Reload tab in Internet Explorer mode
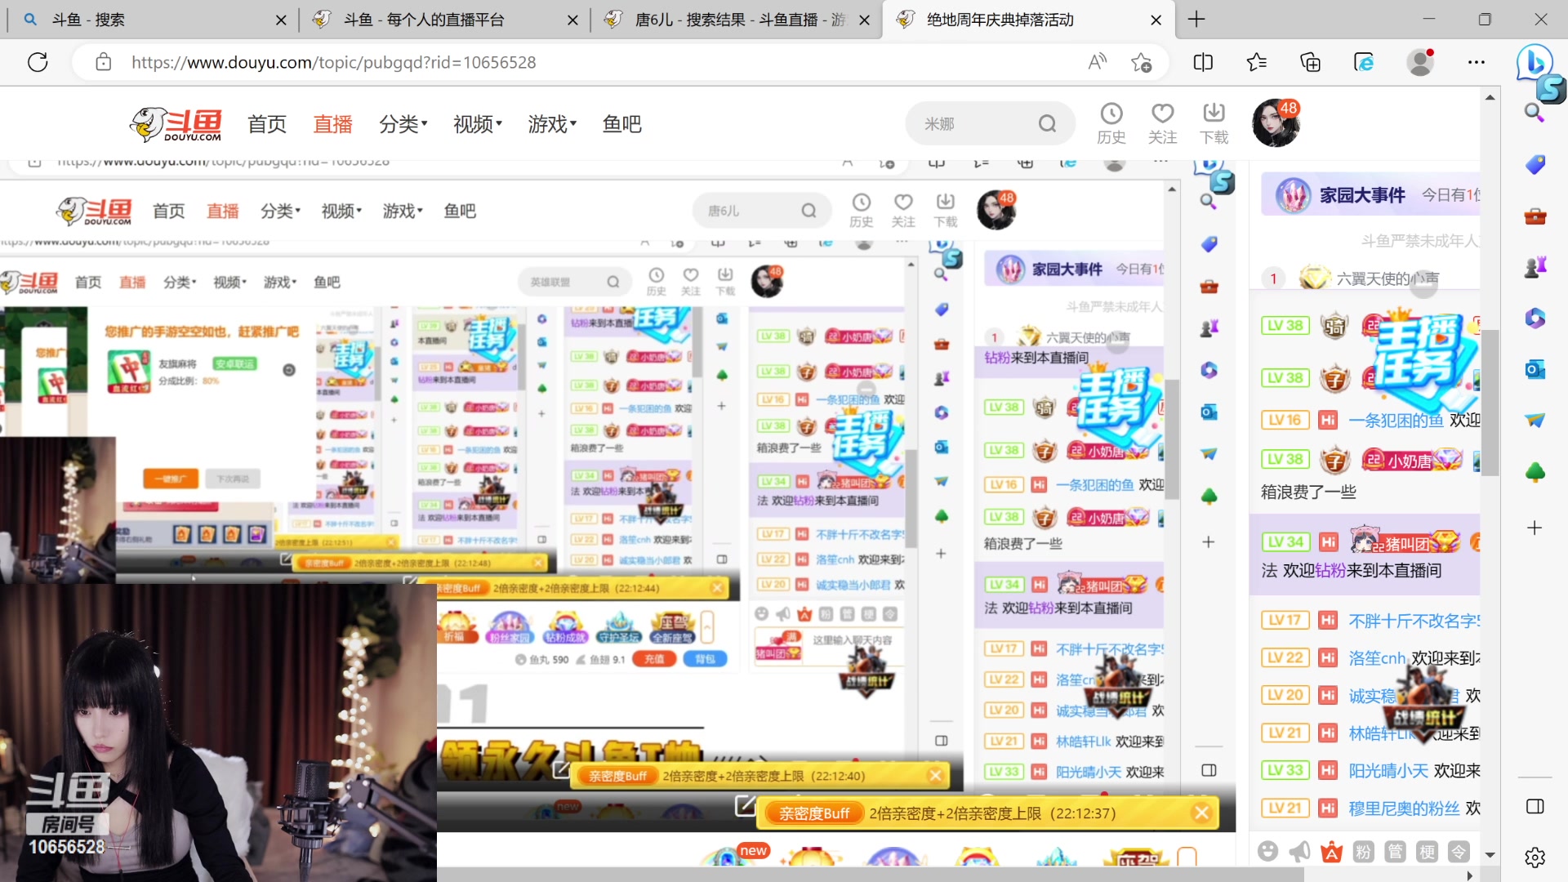The width and height of the screenshot is (1568, 882). tap(1364, 62)
